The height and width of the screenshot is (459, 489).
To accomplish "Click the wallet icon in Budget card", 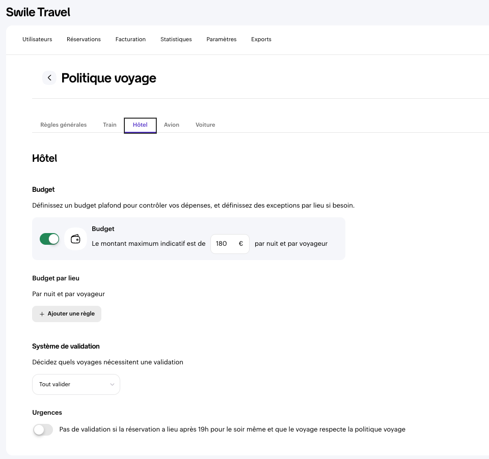I will click(75, 239).
